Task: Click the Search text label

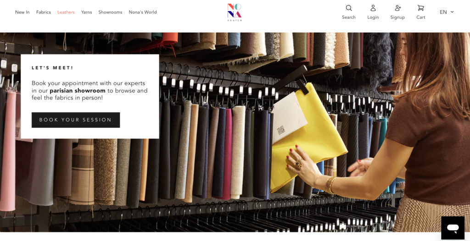Action: point(349,17)
